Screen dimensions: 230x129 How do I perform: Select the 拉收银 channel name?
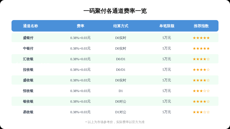pyautogui.click(x=28, y=70)
